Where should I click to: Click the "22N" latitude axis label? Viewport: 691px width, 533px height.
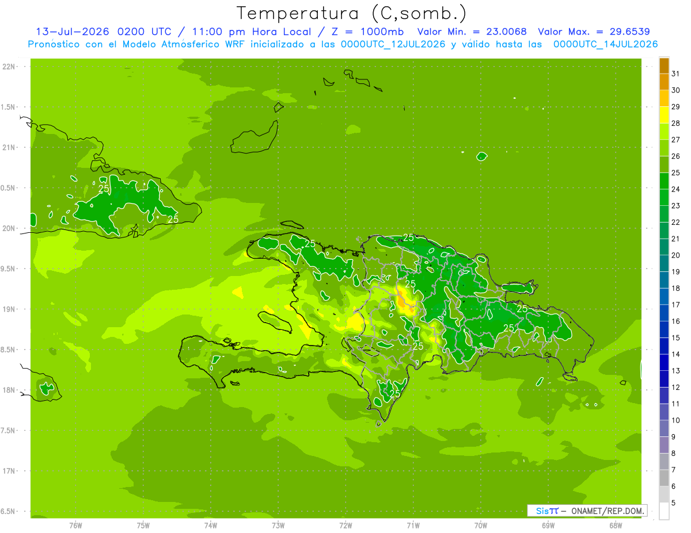pyautogui.click(x=9, y=67)
